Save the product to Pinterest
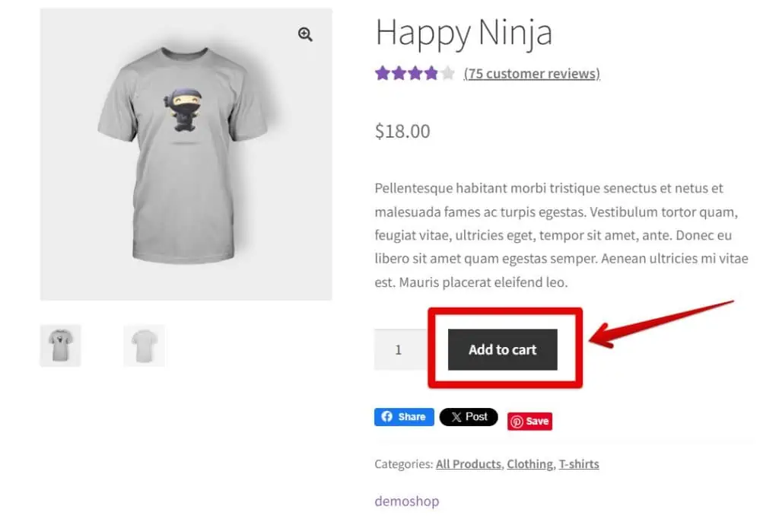Image resolution: width=779 pixels, height=516 pixels. click(529, 420)
